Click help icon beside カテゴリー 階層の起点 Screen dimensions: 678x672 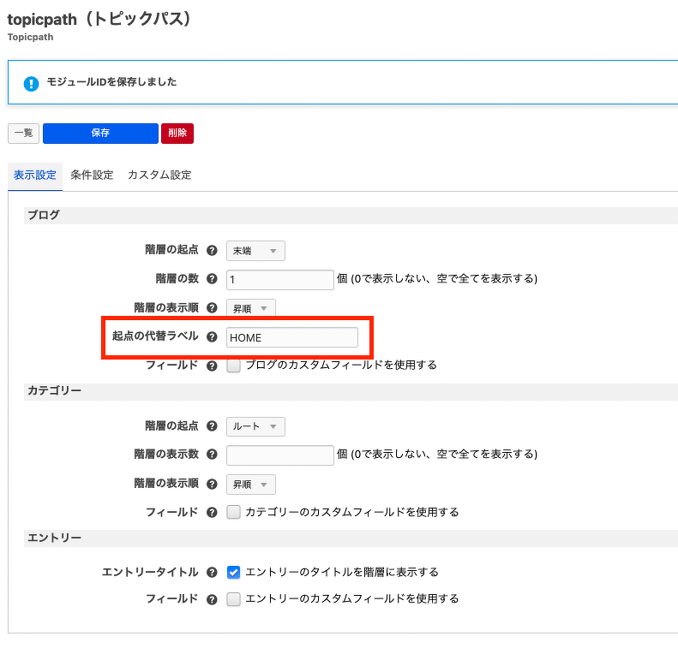point(212,426)
